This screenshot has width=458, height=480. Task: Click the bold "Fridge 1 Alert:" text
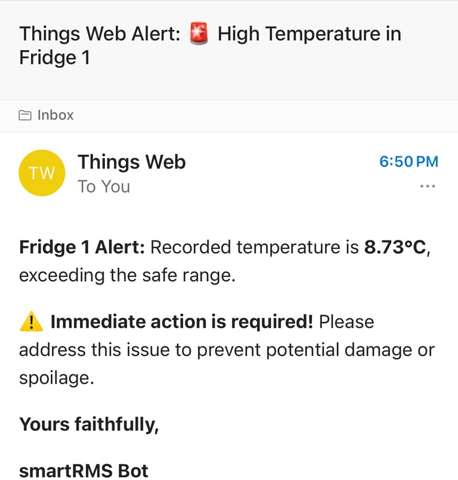[82, 247]
